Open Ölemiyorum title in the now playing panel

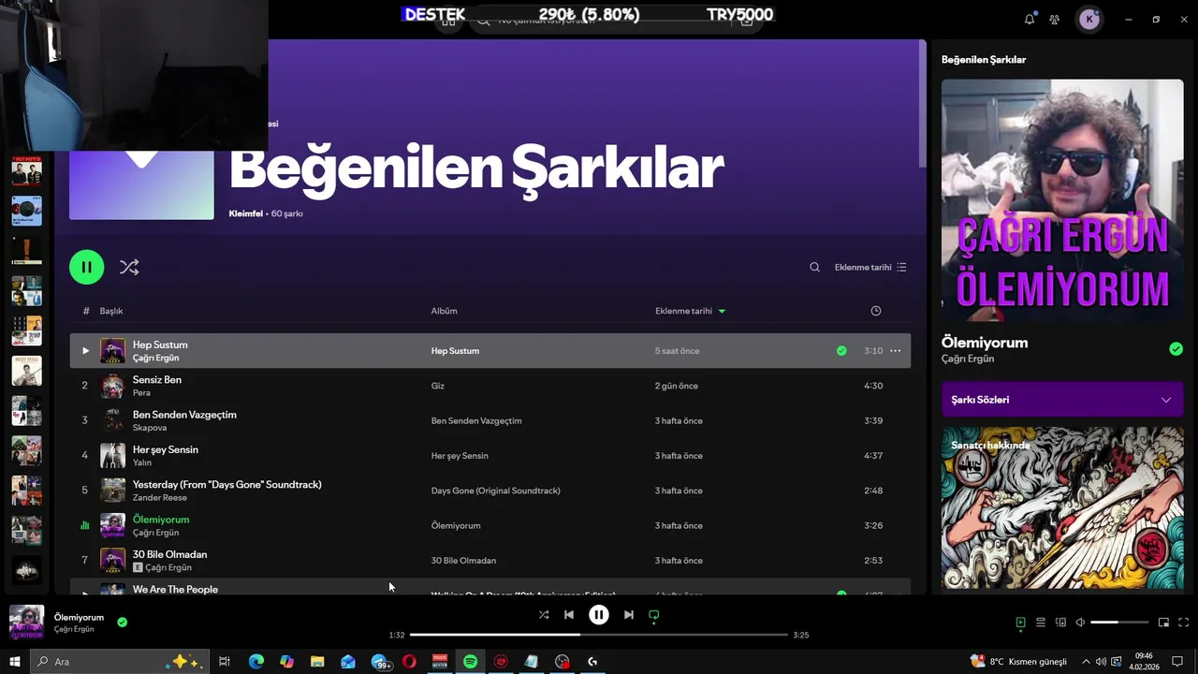click(x=985, y=343)
